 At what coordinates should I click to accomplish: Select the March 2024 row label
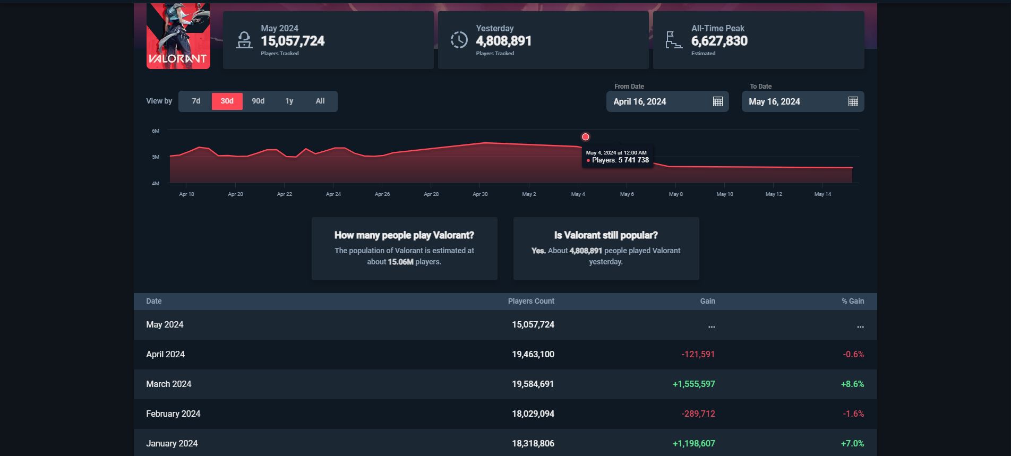[168, 384]
